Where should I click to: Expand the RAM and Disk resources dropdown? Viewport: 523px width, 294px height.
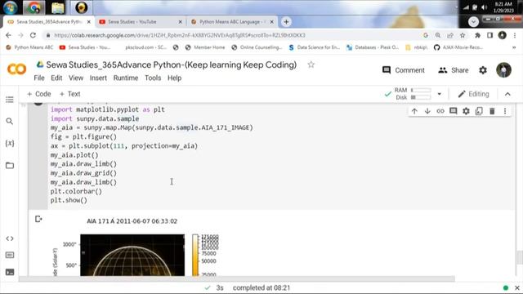point(440,94)
